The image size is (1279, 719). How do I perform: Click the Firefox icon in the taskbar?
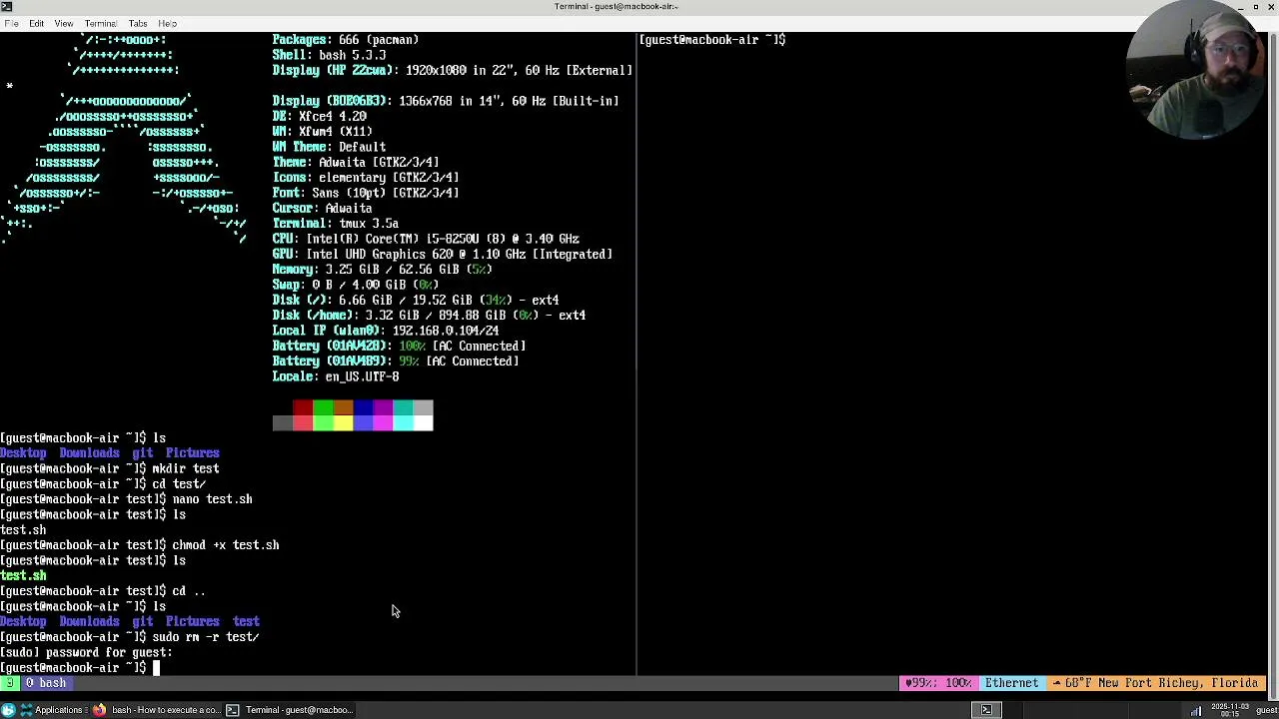99,710
